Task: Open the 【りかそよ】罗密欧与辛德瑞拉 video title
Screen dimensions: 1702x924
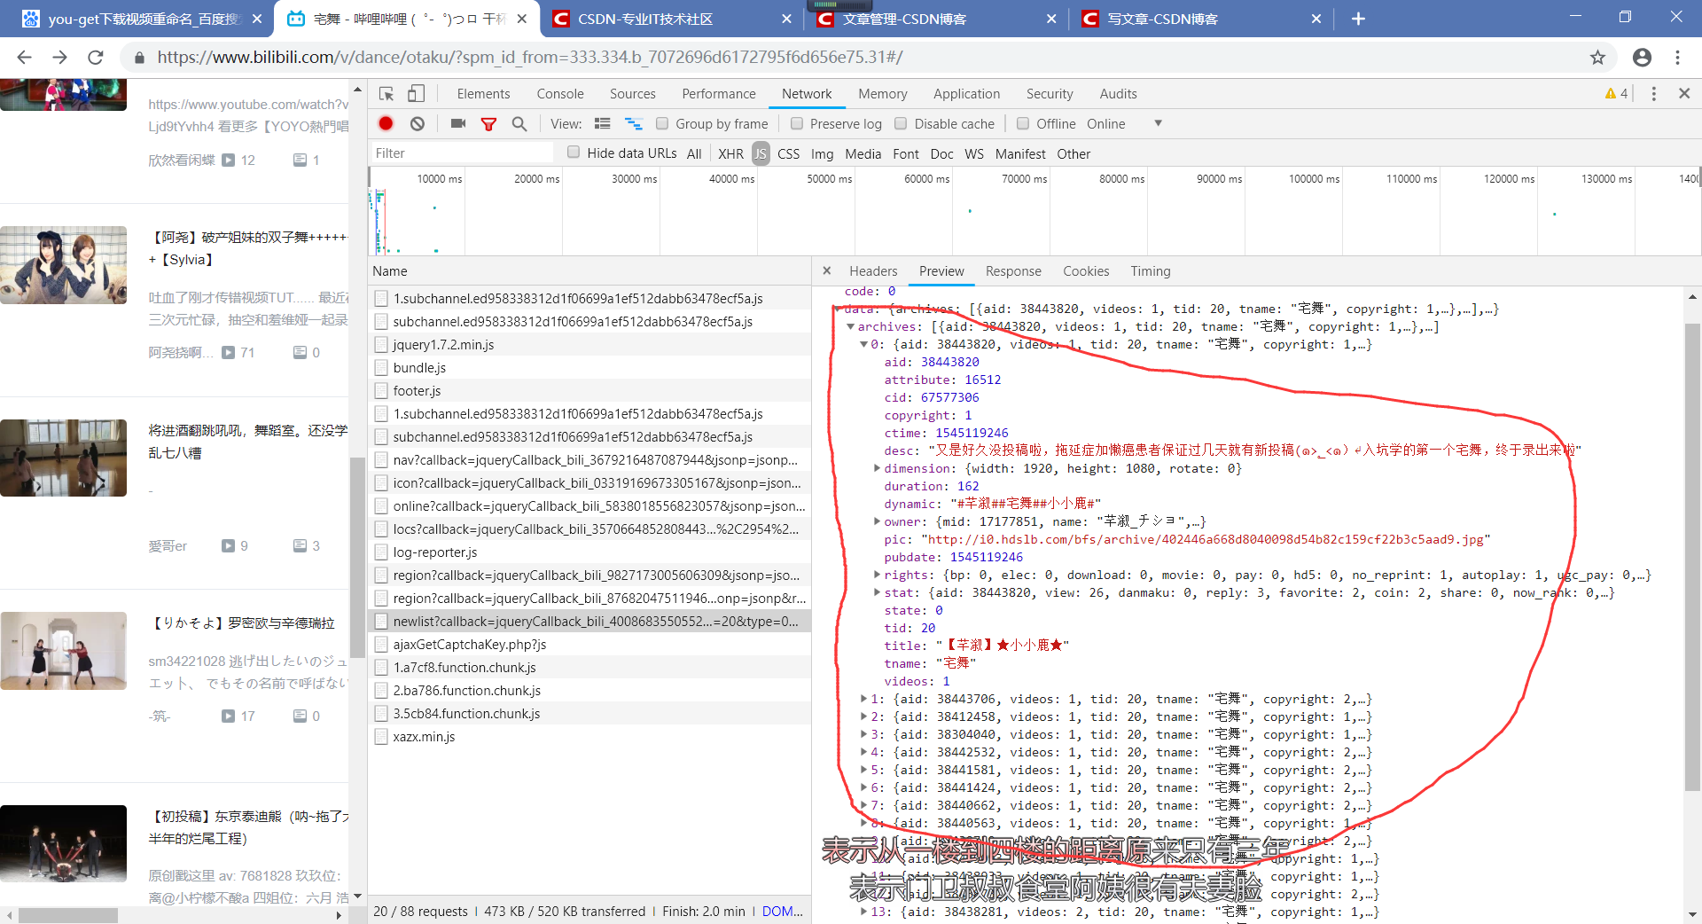Action: point(241,623)
